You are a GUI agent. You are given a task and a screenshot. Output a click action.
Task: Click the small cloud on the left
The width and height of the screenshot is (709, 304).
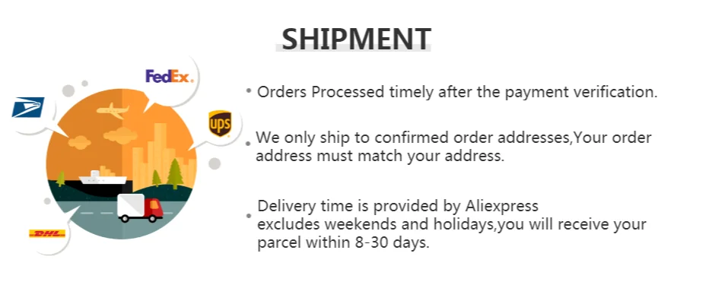[79, 143]
